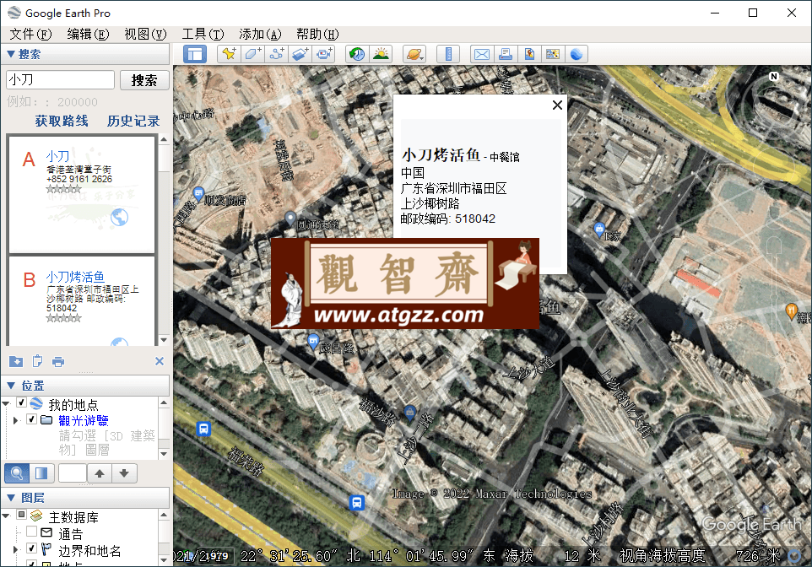The image size is (812, 567).
Task: Toggle the 我的地点 checkbox
Action: 22,402
